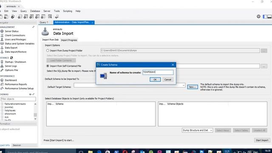The width and height of the screenshot is (272, 153).
Task: Click the dump project folder path field
Action: coord(180,51)
